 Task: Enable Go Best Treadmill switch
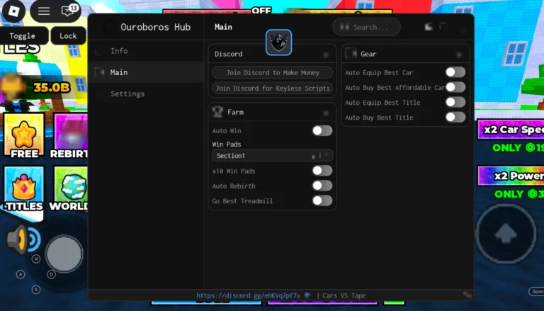pos(322,200)
